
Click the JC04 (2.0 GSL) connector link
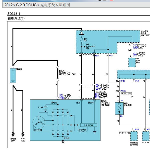coord(135,45)
